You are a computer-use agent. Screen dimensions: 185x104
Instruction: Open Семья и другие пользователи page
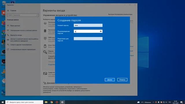(x=21, y=45)
